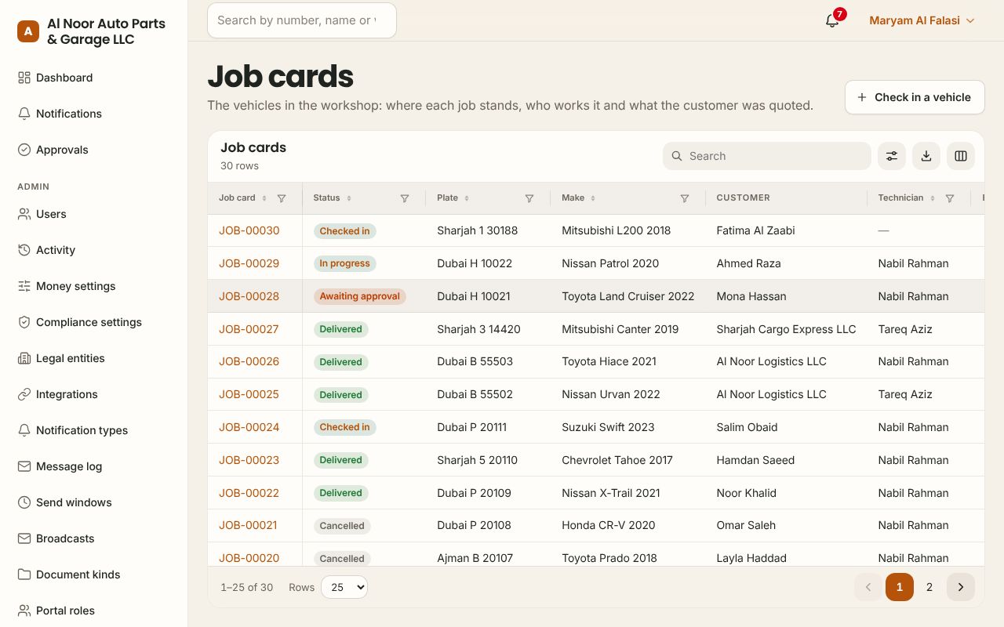1004x627 pixels.
Task: Open Money settings page
Action: pyautogui.click(x=94, y=286)
